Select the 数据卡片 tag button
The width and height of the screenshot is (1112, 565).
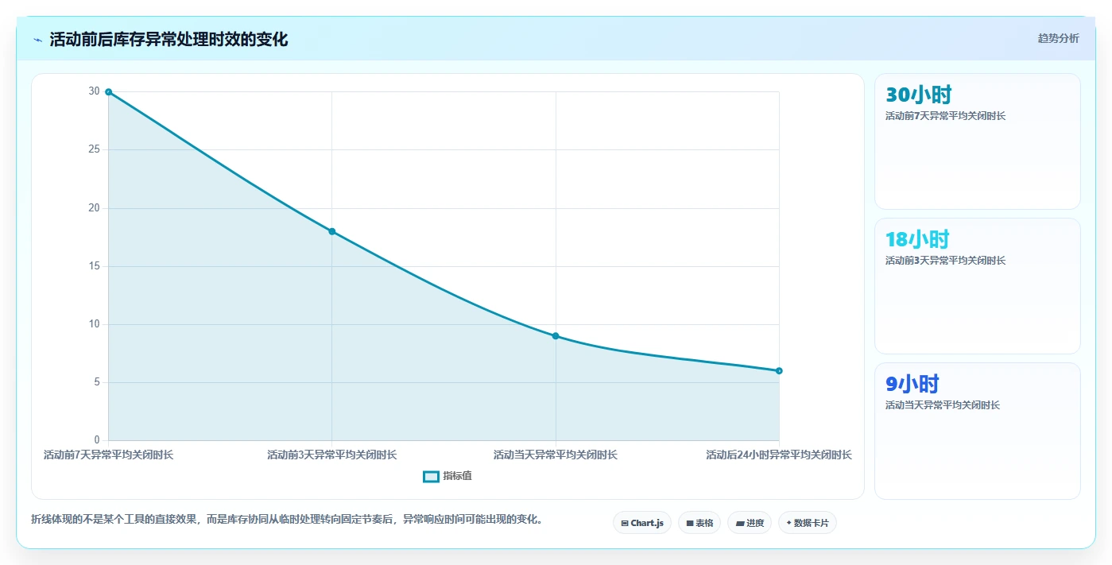tap(808, 523)
